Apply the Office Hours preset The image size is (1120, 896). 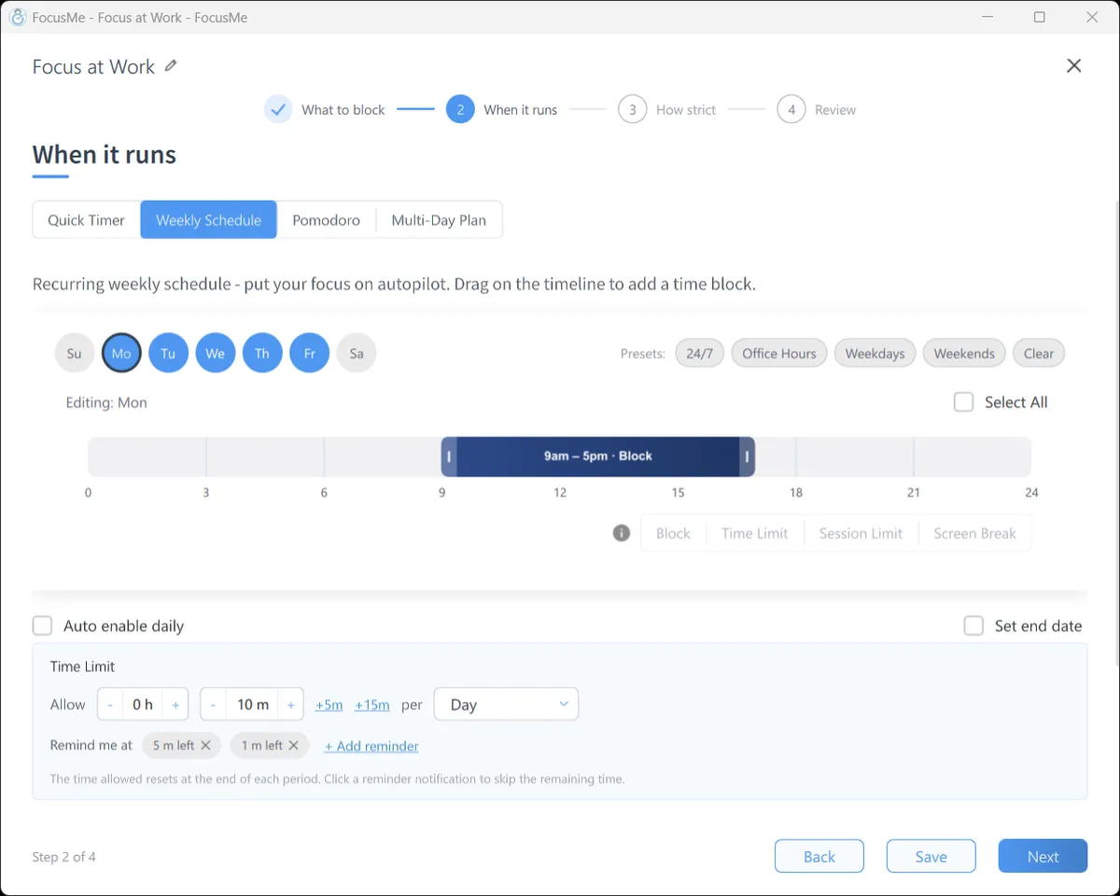(x=779, y=354)
